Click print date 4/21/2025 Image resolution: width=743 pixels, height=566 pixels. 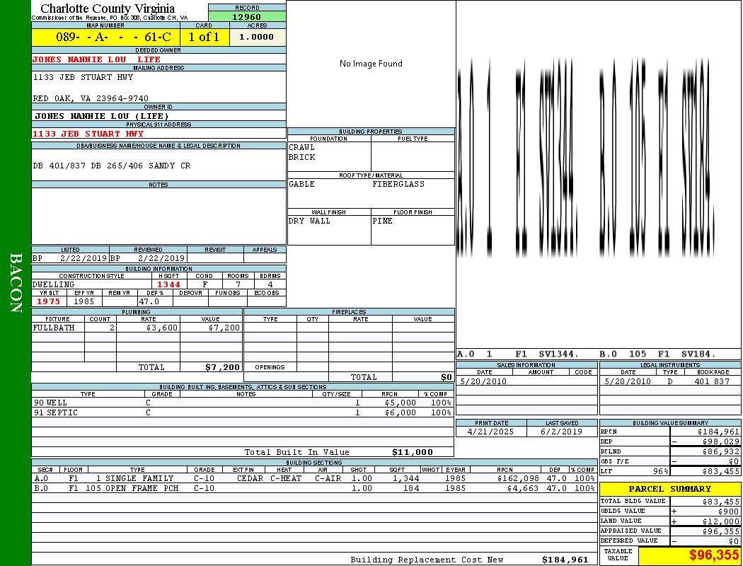click(490, 432)
